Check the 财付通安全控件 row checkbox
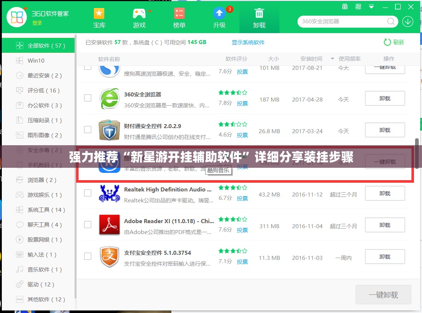Screen dimensions: 422x313 pos(88,130)
